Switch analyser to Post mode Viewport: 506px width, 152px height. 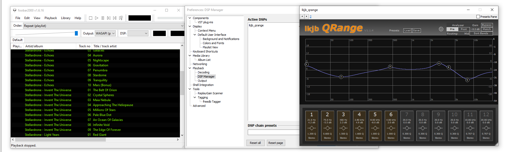pyautogui.click(x=464, y=29)
